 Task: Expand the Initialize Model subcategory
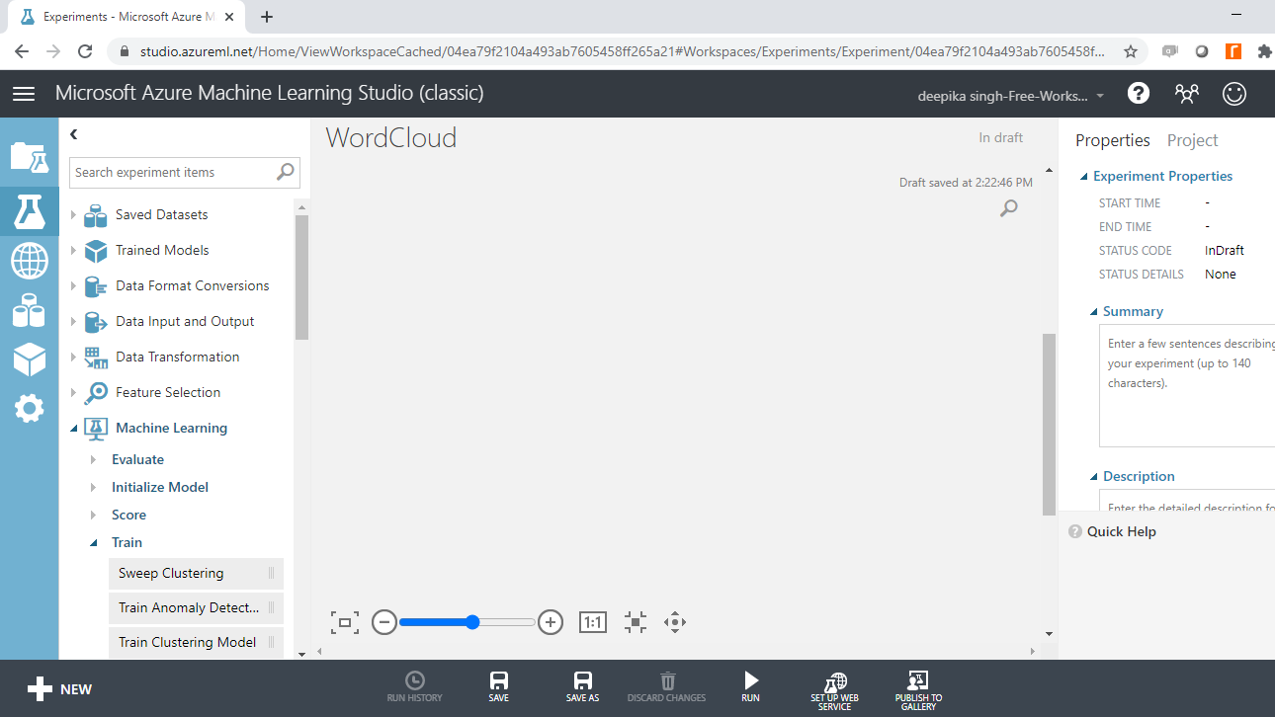[94, 487]
